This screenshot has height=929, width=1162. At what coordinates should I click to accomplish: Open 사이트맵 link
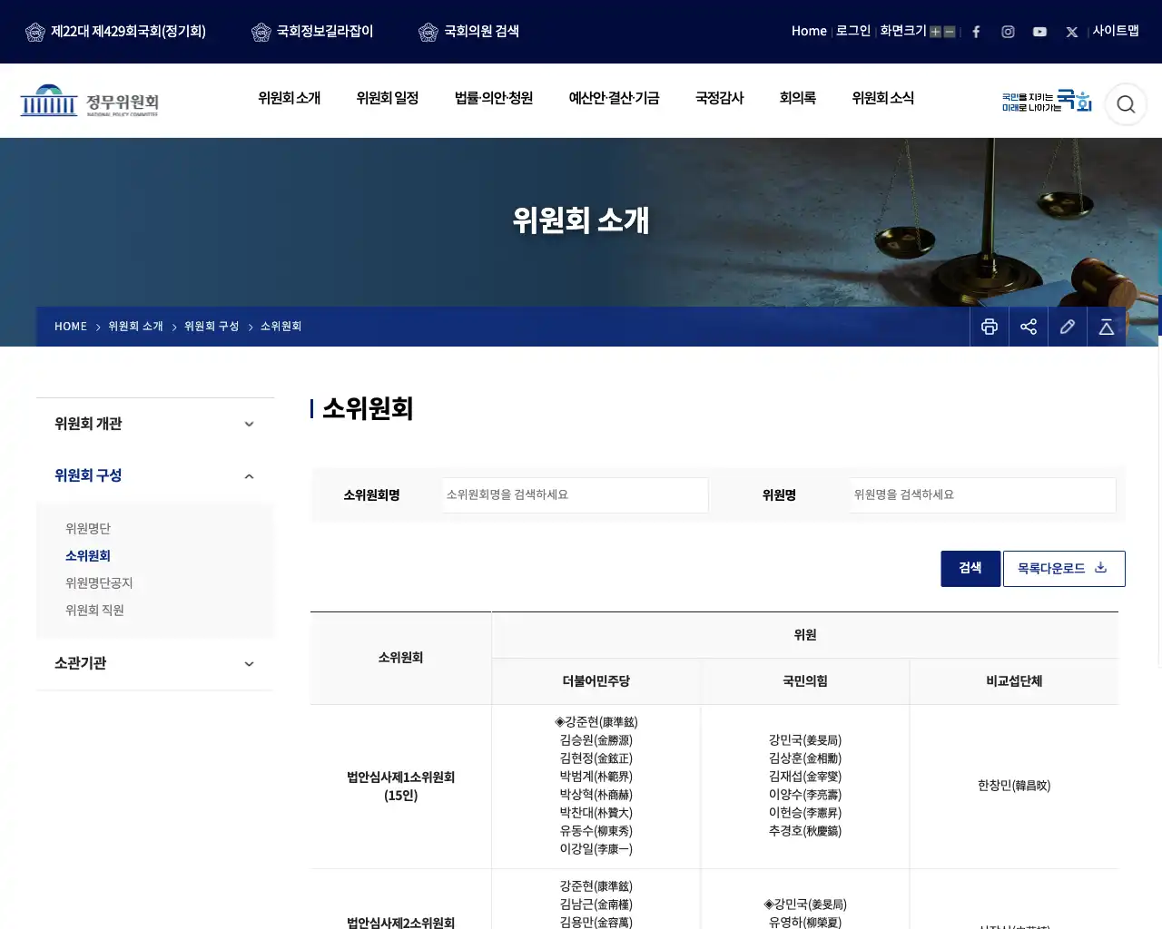[1116, 31]
